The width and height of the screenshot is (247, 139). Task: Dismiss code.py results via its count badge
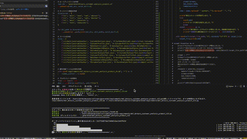[46, 13]
